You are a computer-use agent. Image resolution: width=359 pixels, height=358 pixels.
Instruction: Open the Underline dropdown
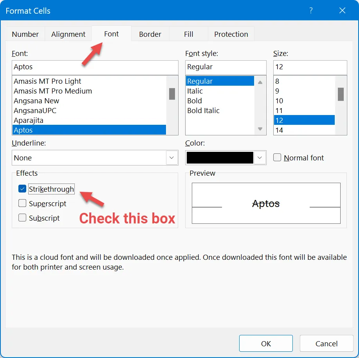point(172,158)
